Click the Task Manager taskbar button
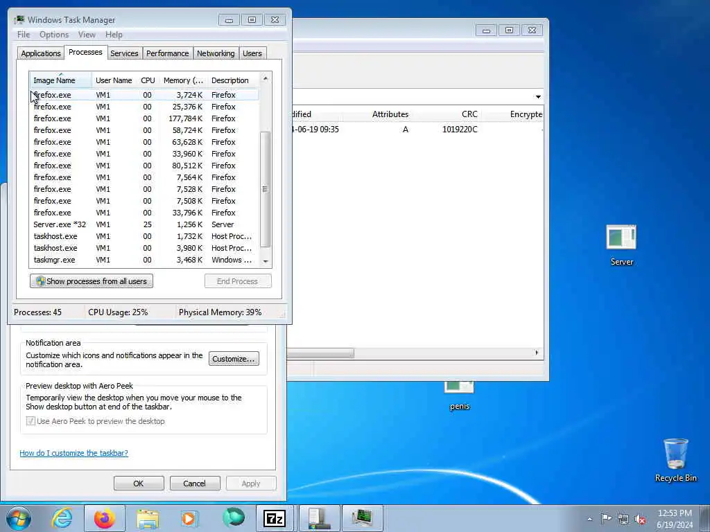 [x=363, y=518]
